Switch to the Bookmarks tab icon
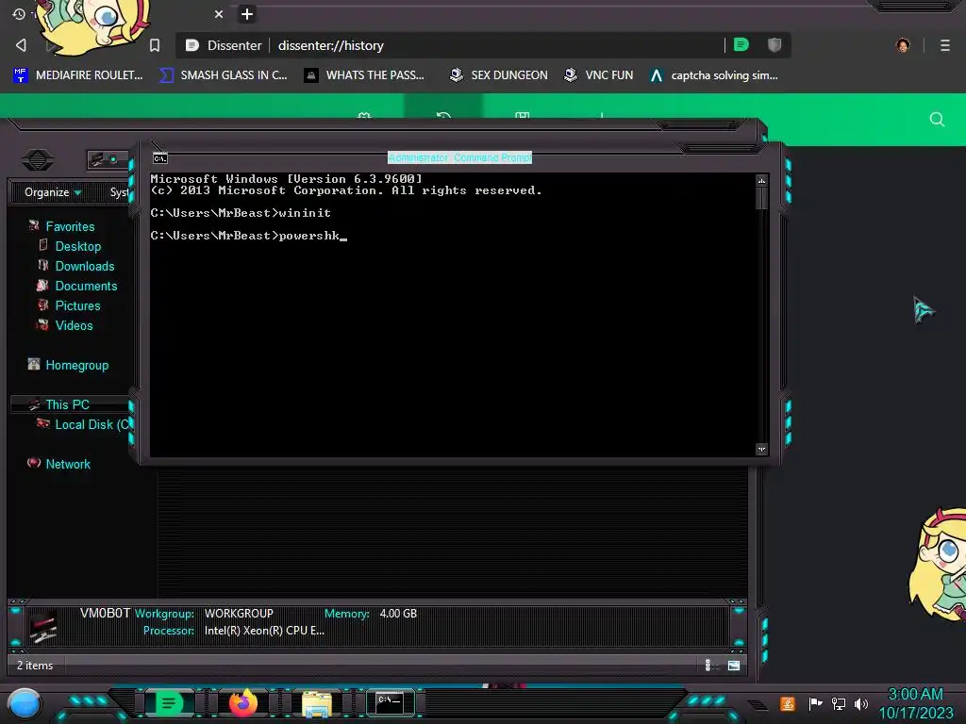Viewport: 966px width, 724px height. point(523,113)
